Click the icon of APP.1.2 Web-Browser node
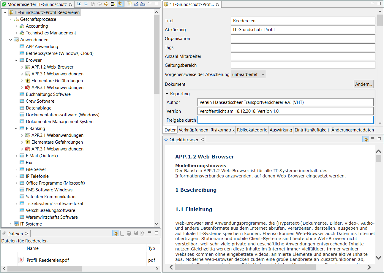 coord(28,67)
